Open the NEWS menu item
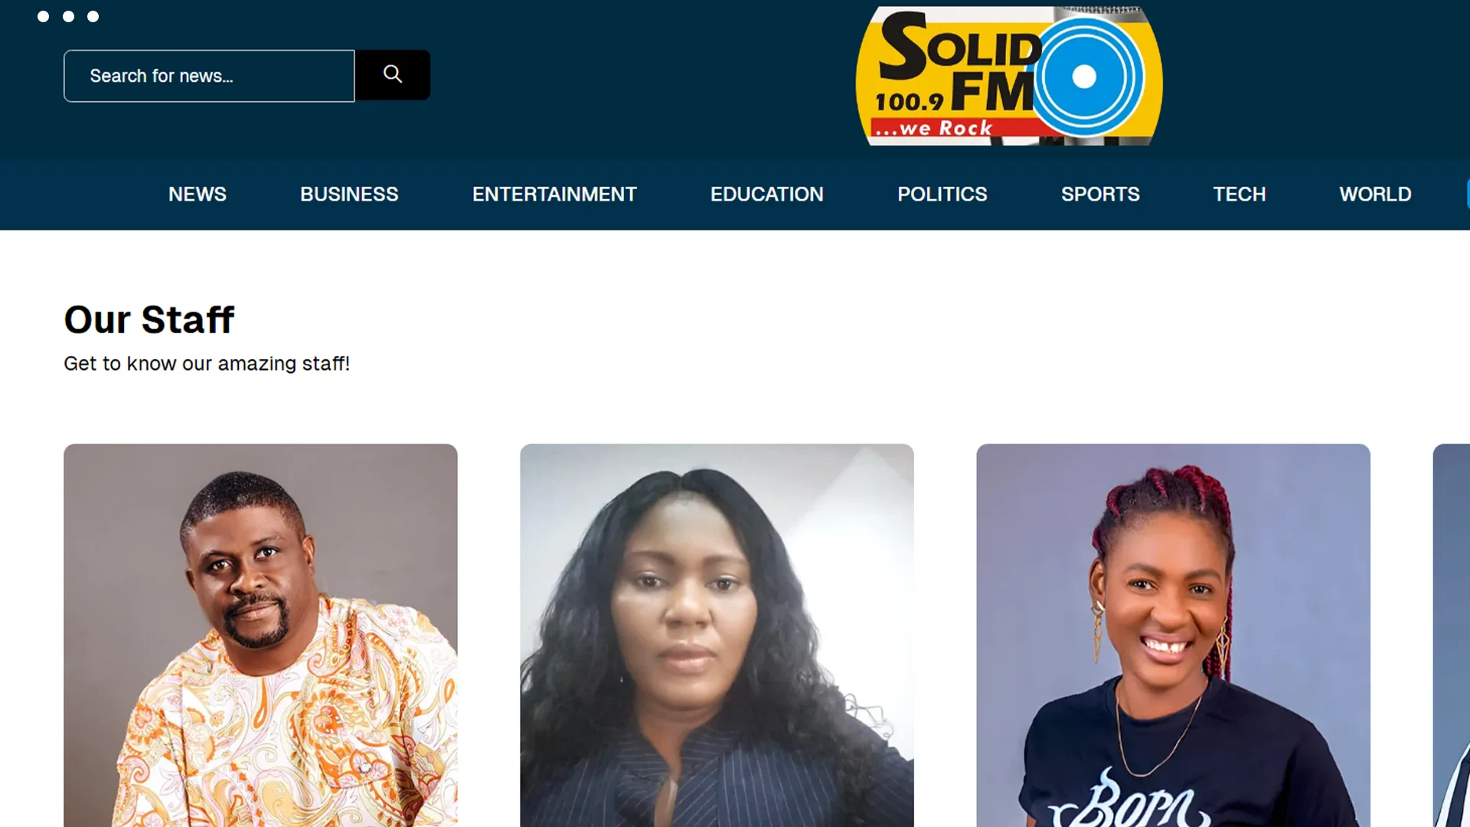The width and height of the screenshot is (1470, 827). coord(198,194)
